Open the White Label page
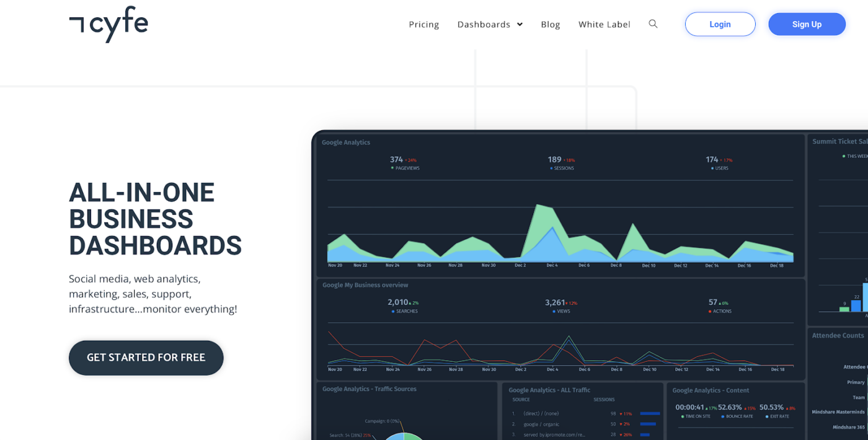This screenshot has width=868, height=440. [x=604, y=24]
